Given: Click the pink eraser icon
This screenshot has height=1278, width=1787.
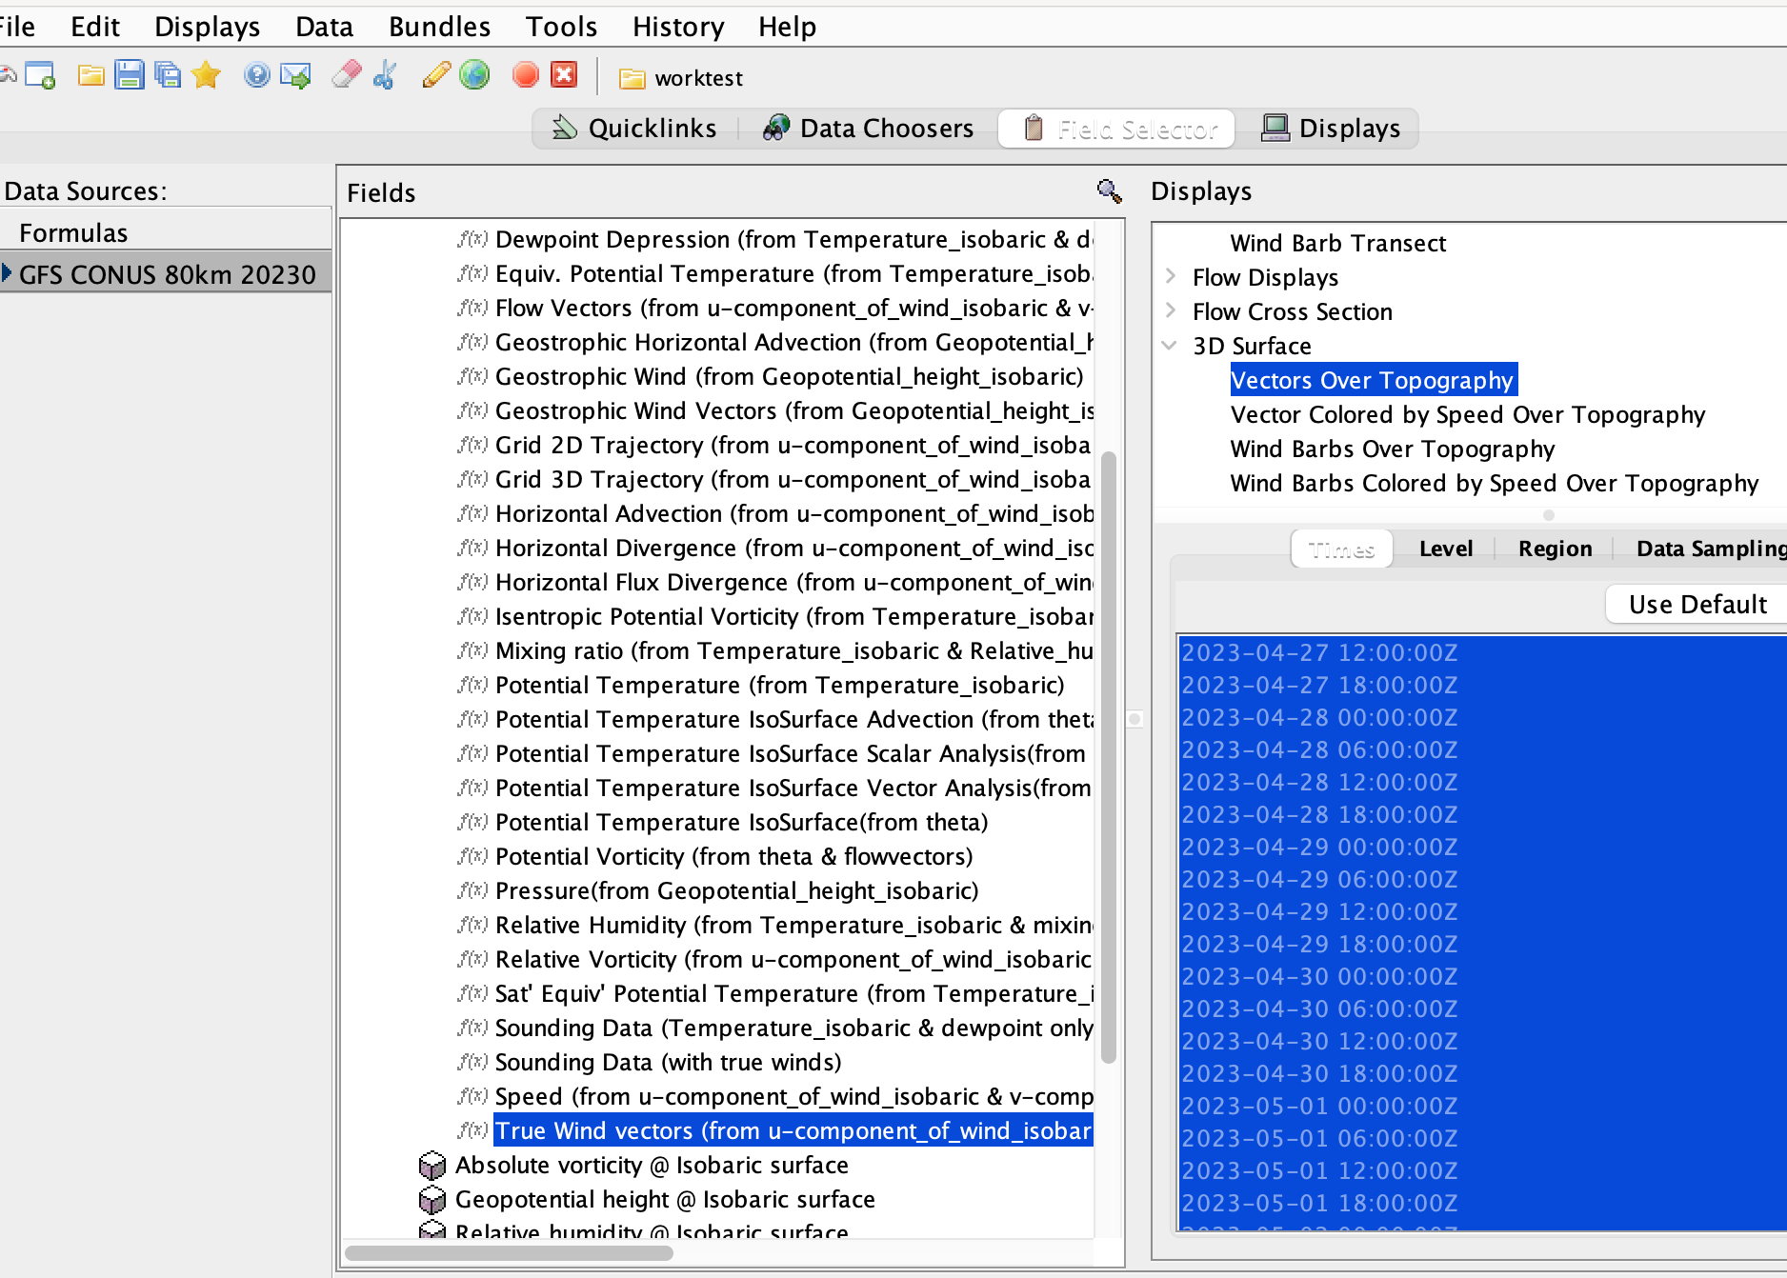Looking at the screenshot, I should tap(346, 75).
